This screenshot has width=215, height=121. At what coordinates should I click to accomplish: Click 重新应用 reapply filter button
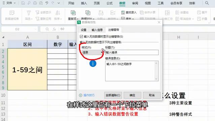point(43,18)
